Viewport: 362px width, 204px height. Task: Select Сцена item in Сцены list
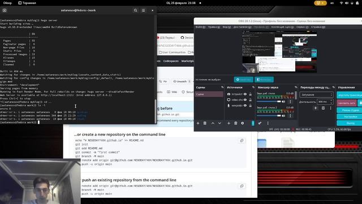(x=209, y=94)
